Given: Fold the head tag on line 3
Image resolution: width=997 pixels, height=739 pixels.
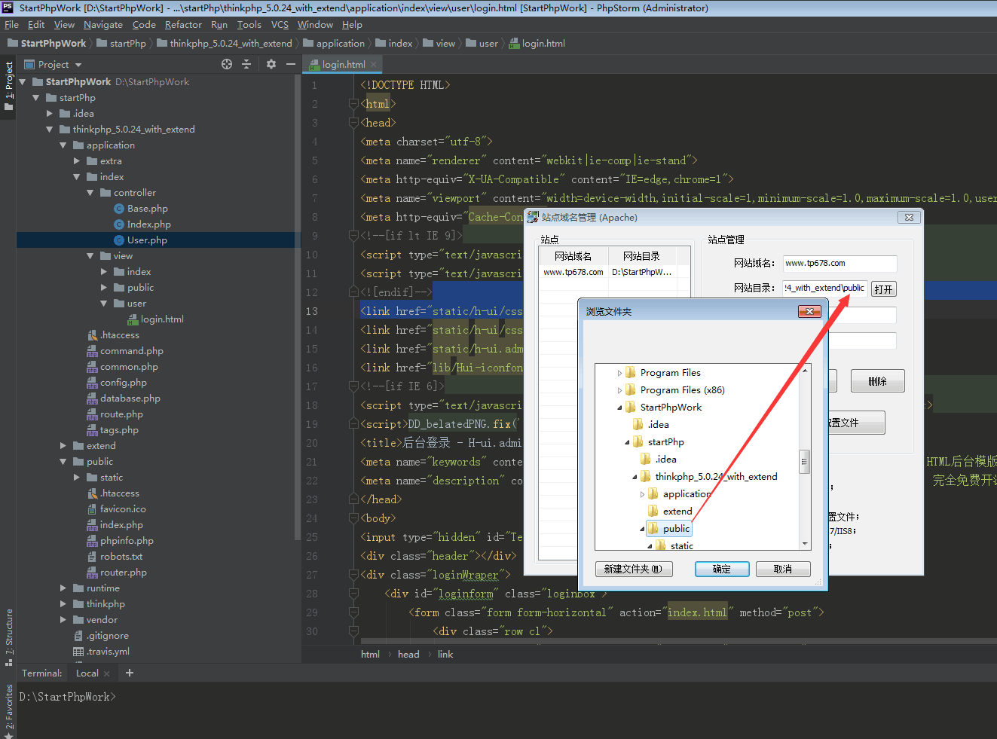Looking at the screenshot, I should tap(353, 123).
